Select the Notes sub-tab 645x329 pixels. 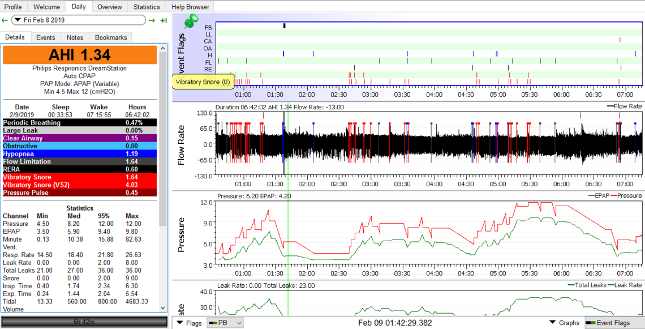(75, 37)
